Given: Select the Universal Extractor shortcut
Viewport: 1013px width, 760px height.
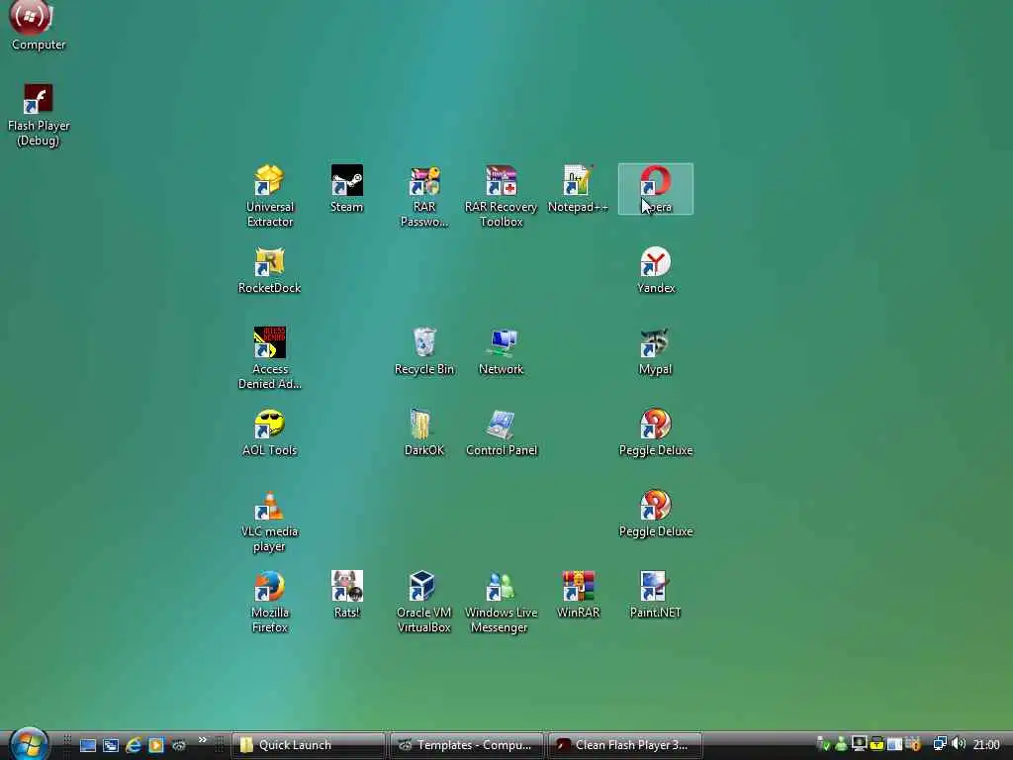Looking at the screenshot, I should (269, 196).
